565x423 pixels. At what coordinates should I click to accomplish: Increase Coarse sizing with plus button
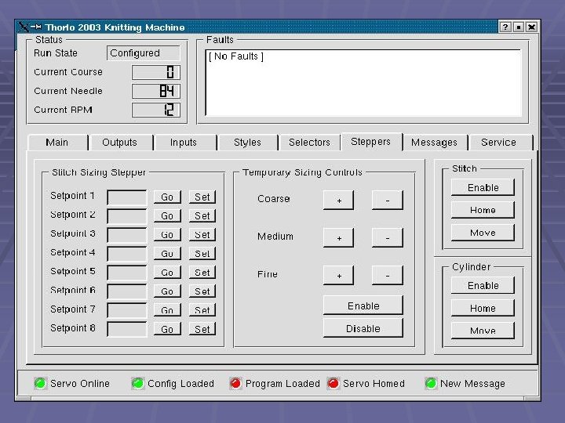coord(339,201)
